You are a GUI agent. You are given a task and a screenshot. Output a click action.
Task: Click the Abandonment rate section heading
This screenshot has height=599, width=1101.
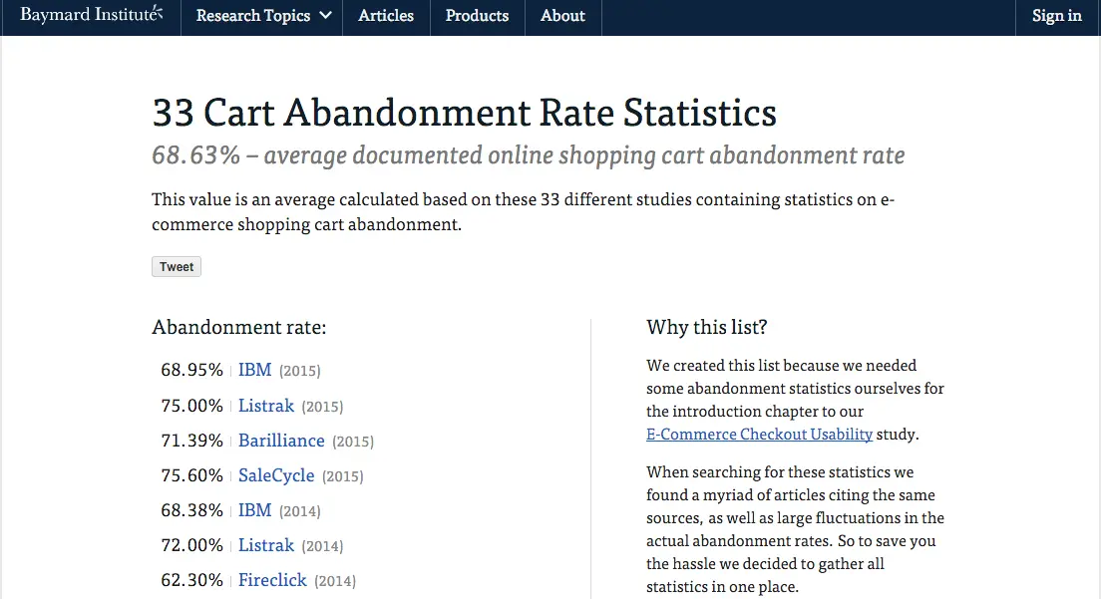239,328
